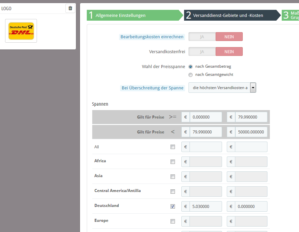Check the All zones checkbox

(x=173, y=147)
